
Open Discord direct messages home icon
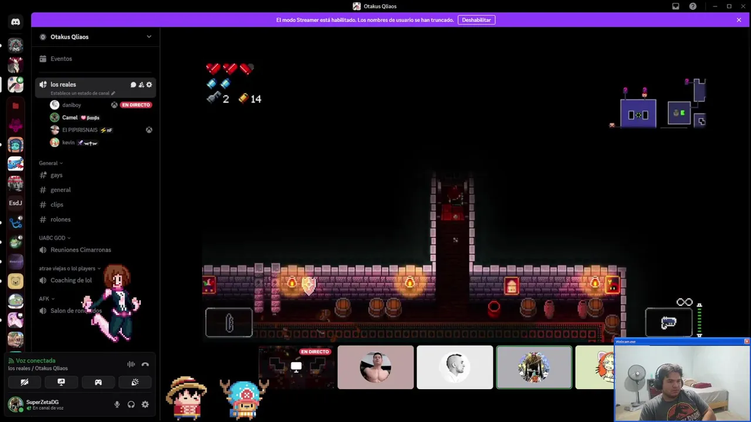(16, 22)
